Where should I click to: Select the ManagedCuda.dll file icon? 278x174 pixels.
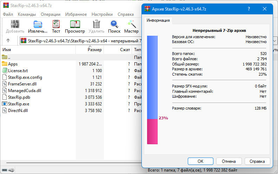(x=5, y=90)
